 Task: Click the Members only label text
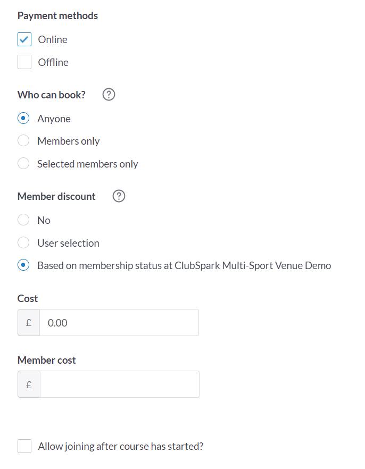pos(69,141)
